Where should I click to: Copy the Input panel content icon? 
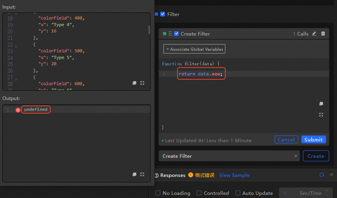(134, 83)
